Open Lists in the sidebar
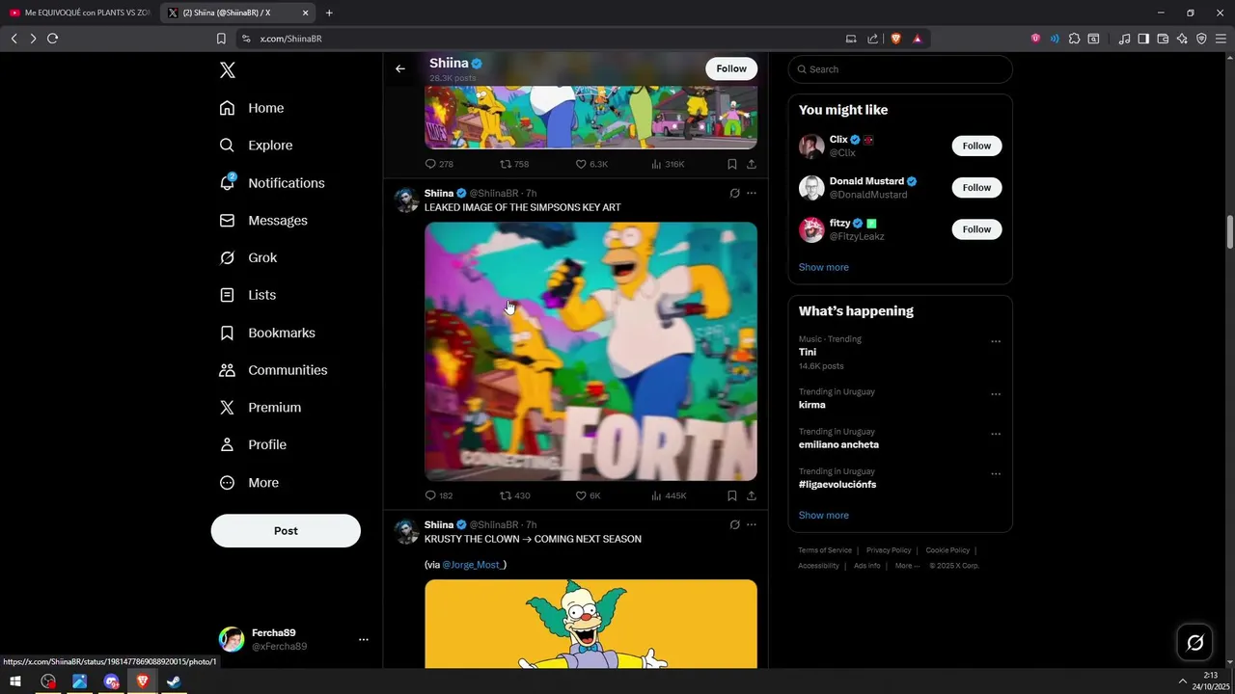 (247, 295)
